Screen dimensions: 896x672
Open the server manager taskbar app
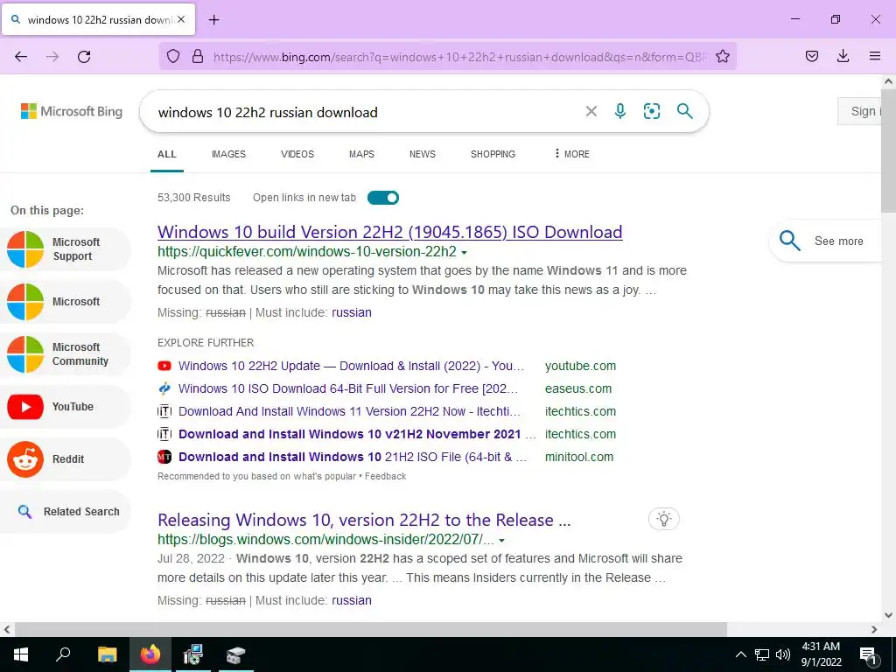(x=234, y=654)
